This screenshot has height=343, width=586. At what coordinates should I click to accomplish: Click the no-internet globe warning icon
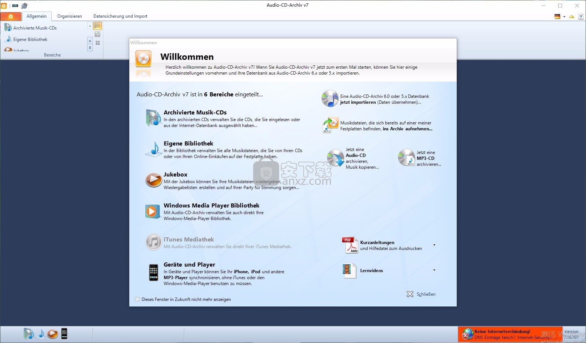pyautogui.click(x=468, y=334)
